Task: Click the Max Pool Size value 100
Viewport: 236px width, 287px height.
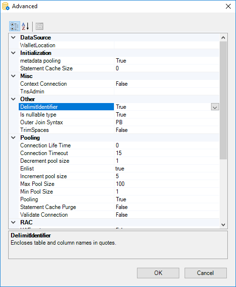Action: pyautogui.click(x=167, y=184)
